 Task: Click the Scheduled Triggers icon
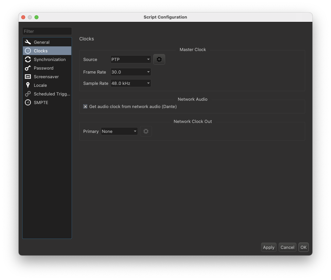(x=28, y=94)
